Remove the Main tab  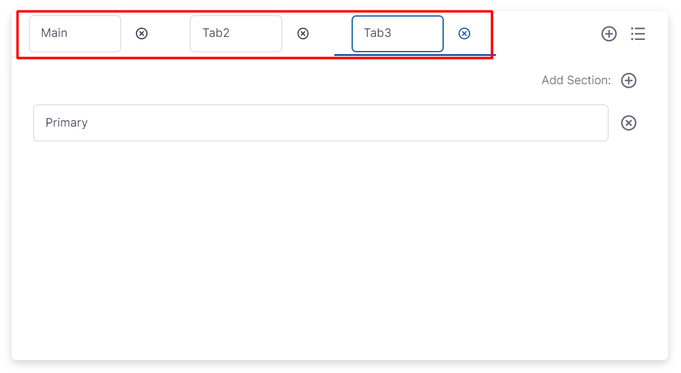(x=141, y=34)
